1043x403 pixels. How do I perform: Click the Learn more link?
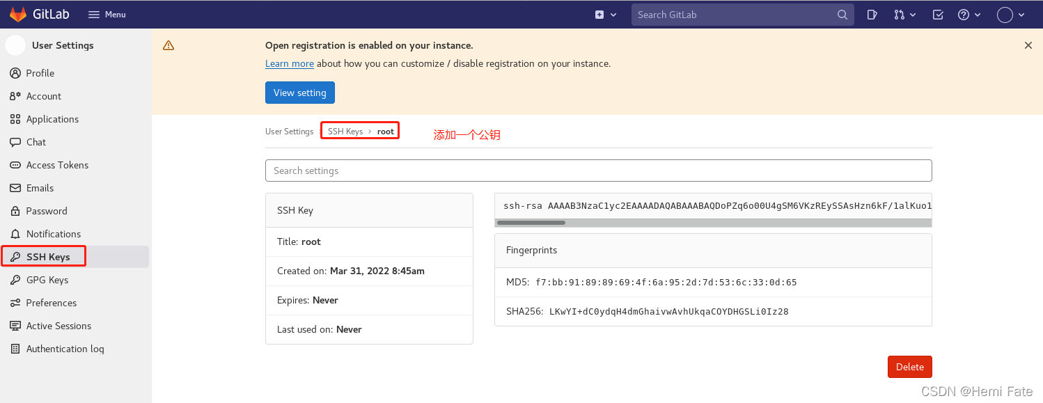click(x=290, y=63)
